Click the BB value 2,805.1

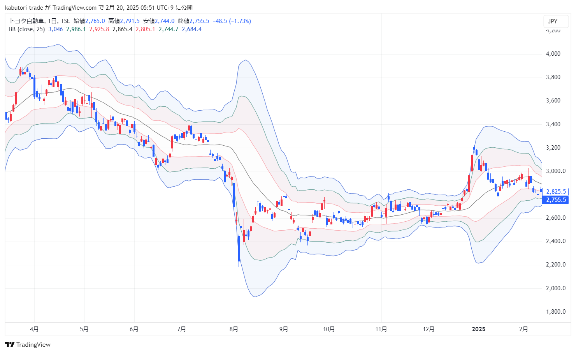[x=146, y=29]
